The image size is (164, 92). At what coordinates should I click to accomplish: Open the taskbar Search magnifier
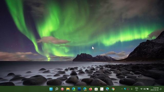point(57,89)
